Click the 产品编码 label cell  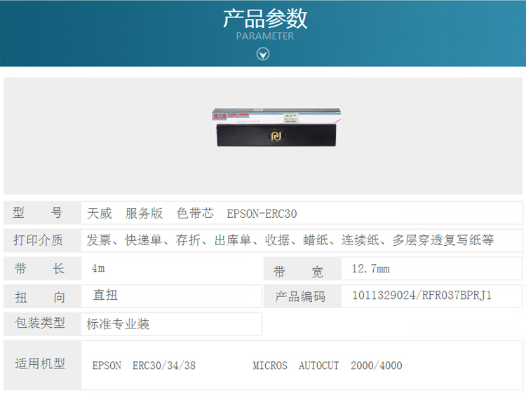[x=302, y=296]
